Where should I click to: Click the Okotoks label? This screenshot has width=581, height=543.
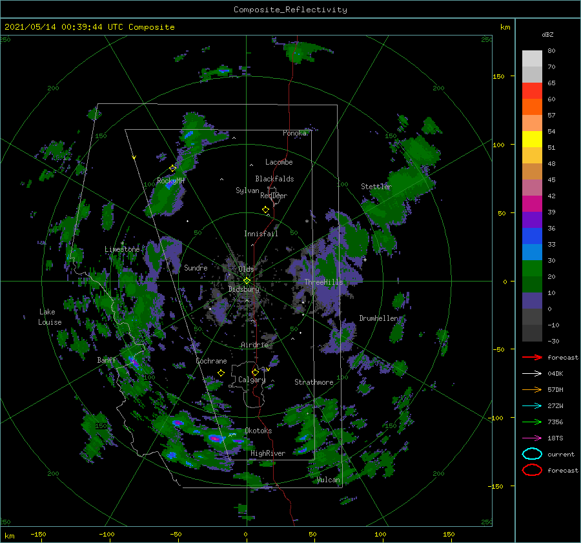258,431
